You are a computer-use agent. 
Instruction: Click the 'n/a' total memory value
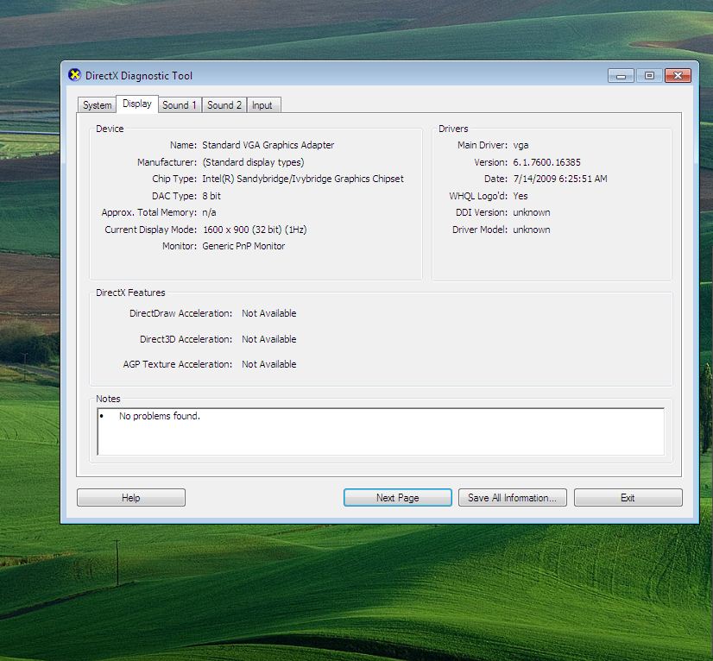(209, 212)
